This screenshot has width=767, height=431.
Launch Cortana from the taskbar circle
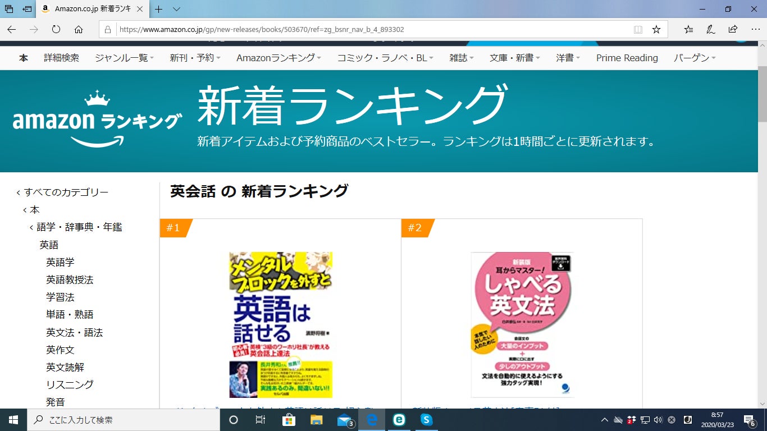coord(234,420)
